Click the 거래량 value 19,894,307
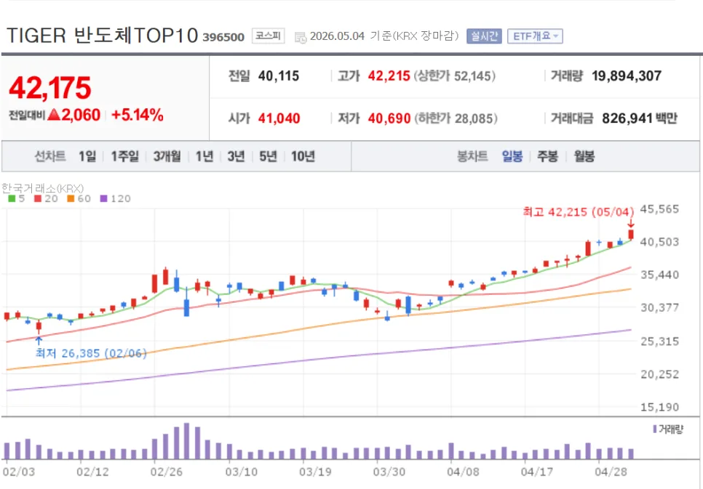Image resolution: width=703 pixels, height=489 pixels. (627, 76)
